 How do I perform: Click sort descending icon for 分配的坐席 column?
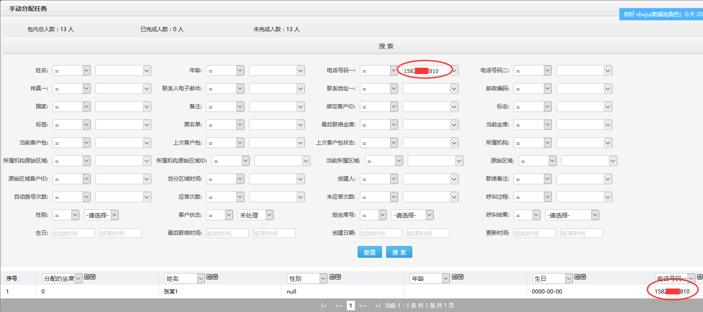pyautogui.click(x=93, y=277)
